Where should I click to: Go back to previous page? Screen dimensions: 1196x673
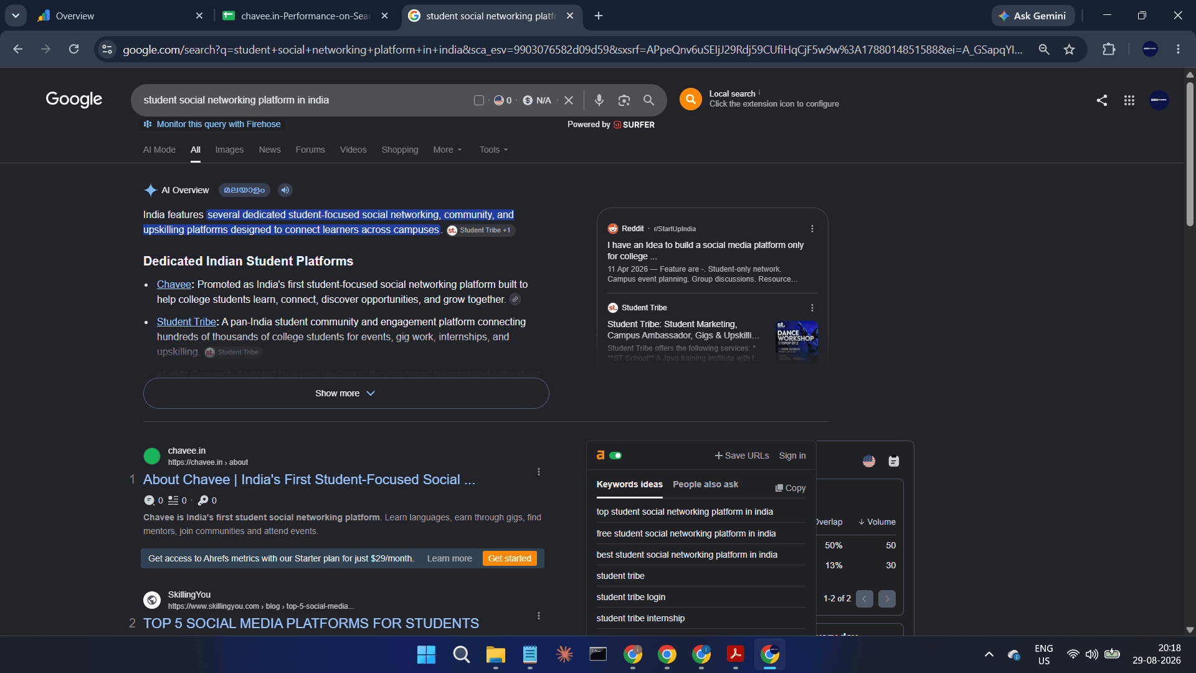click(17, 49)
